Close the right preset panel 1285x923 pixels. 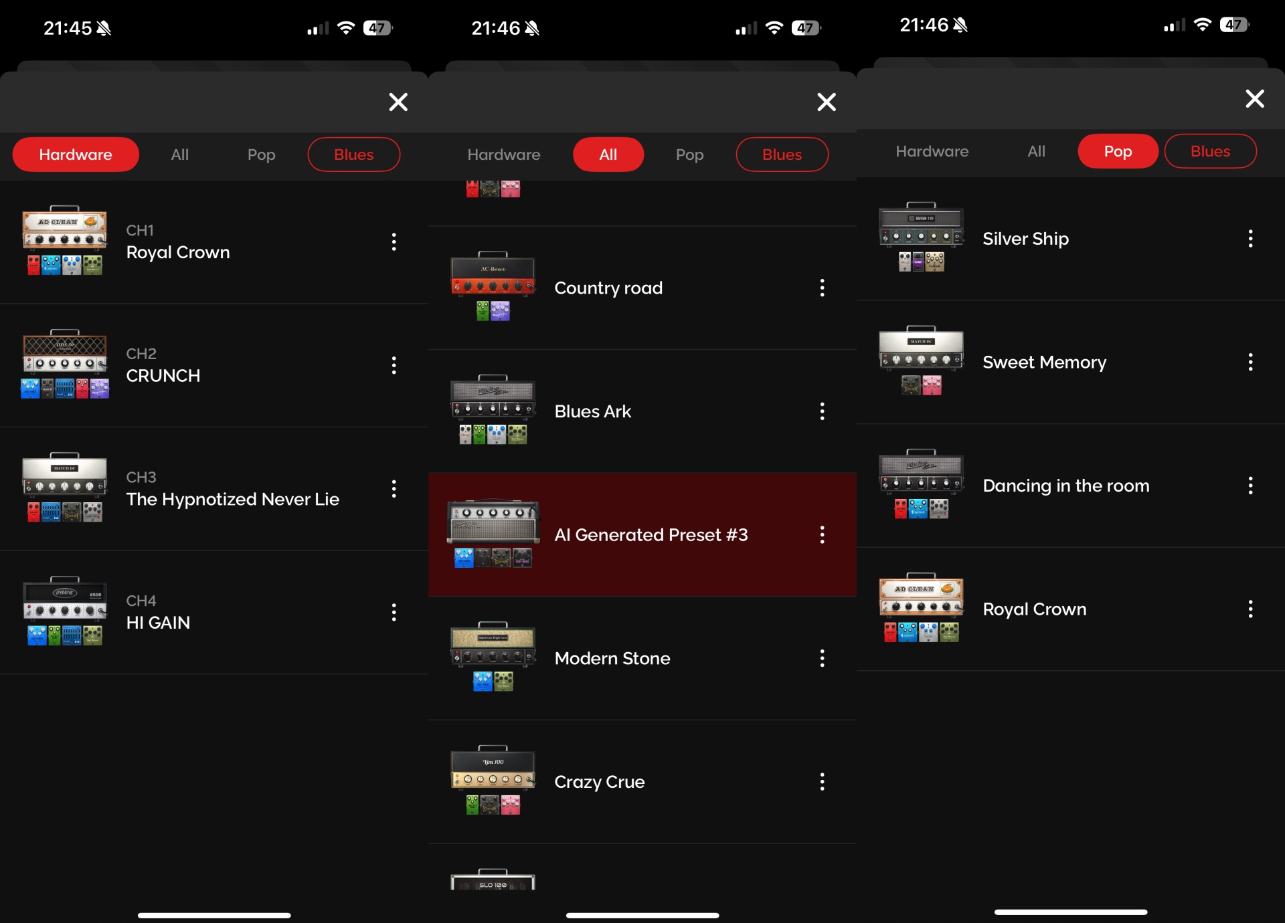pos(1255,98)
